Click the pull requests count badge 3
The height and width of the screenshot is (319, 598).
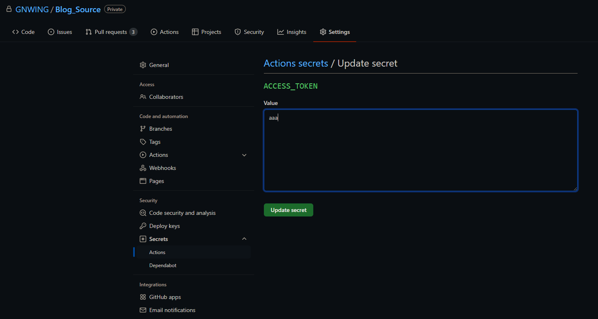click(133, 32)
